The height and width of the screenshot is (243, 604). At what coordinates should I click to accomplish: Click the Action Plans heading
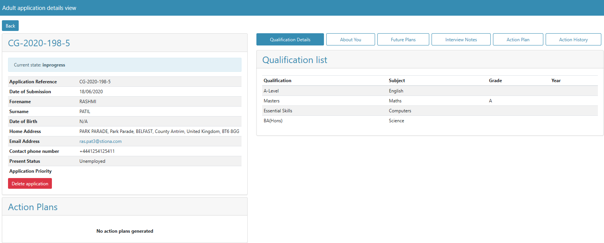tap(33, 207)
